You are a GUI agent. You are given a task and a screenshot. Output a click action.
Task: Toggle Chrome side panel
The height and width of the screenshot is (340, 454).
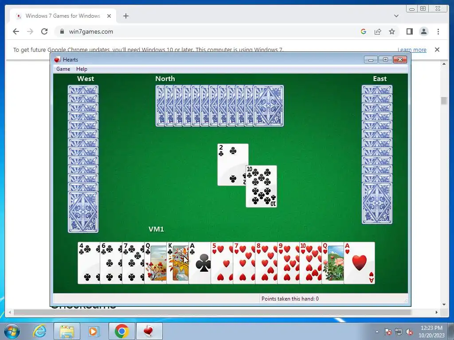coord(409,31)
